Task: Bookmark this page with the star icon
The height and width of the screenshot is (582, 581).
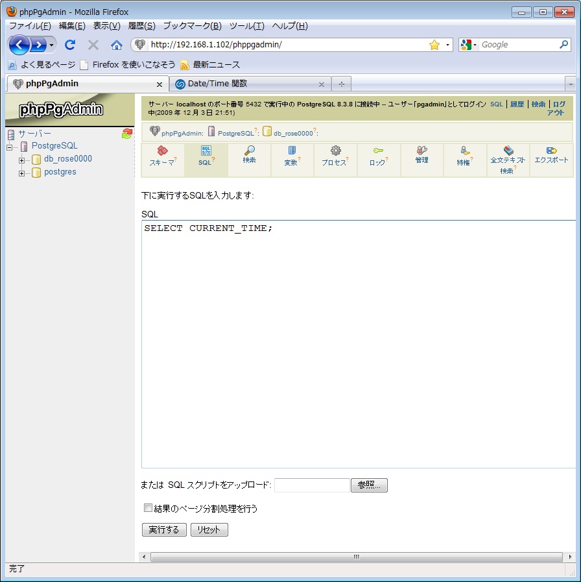Action: (x=434, y=45)
